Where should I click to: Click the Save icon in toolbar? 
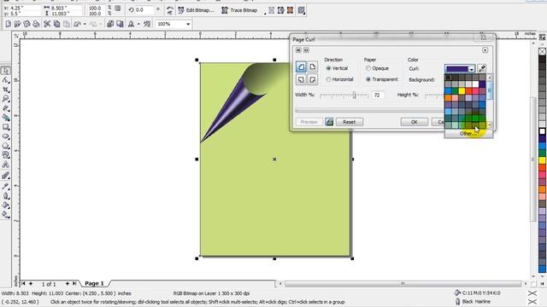tap(26, 24)
